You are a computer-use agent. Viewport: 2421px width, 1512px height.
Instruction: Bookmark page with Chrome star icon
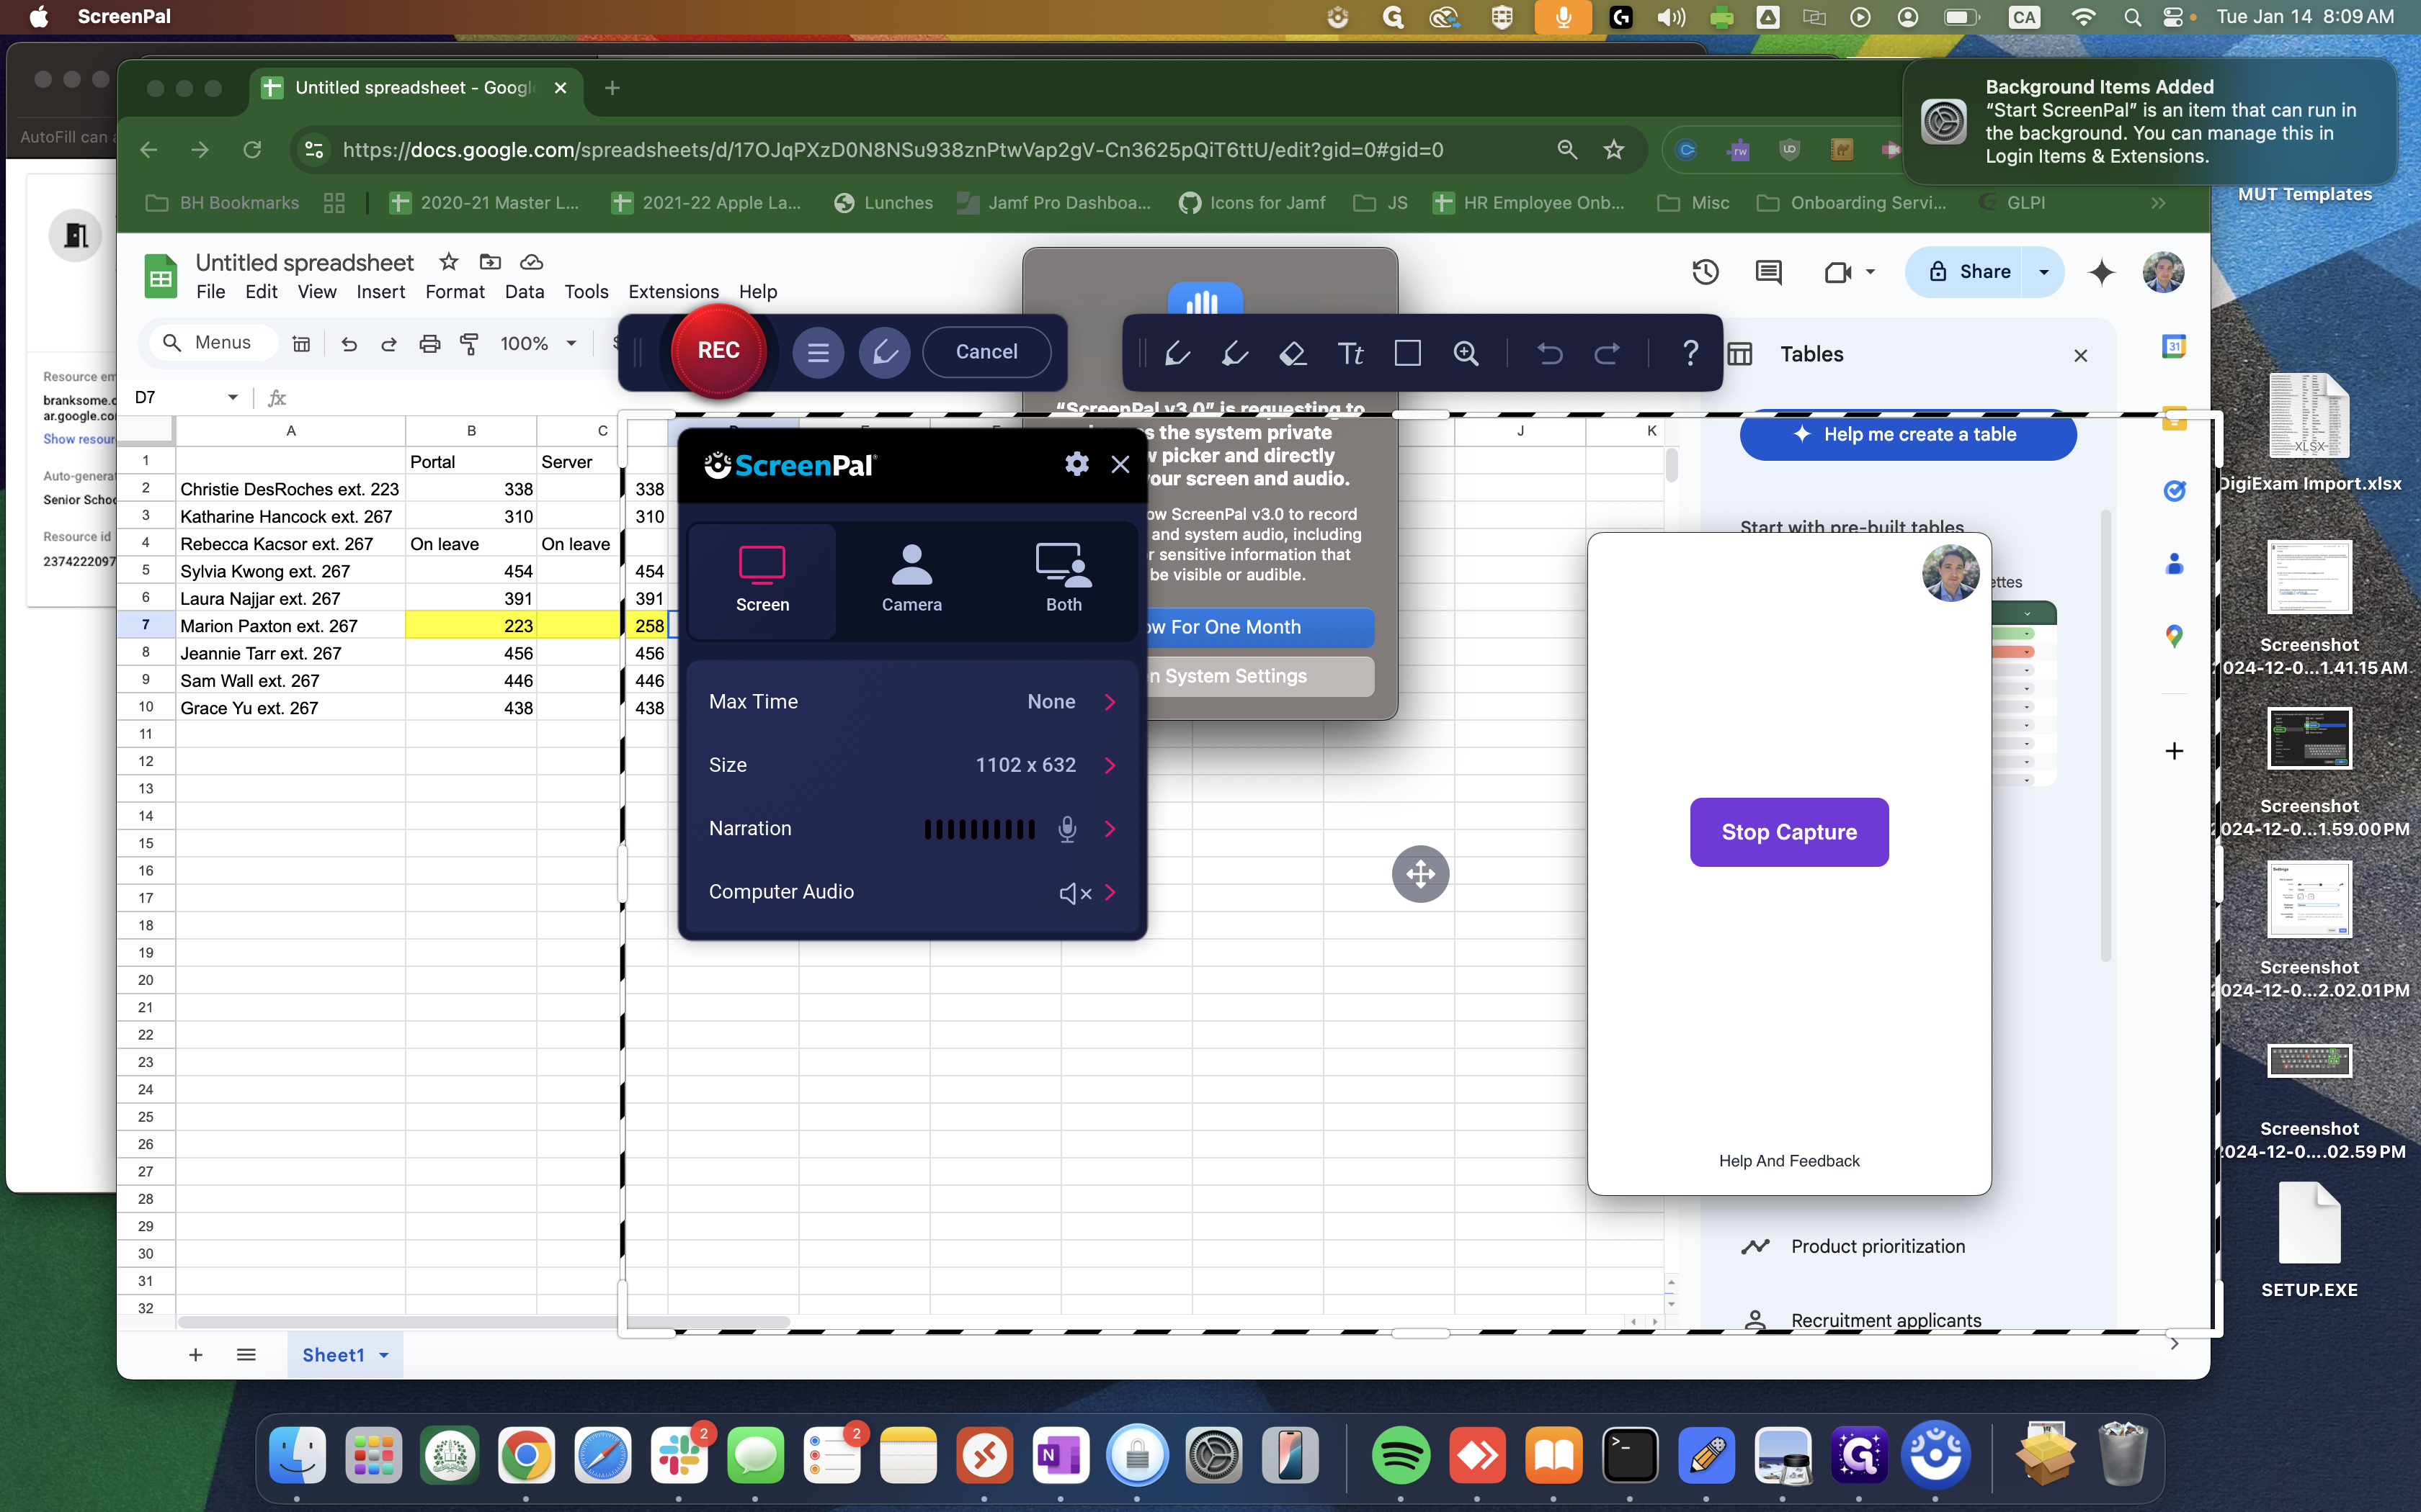pos(1613,150)
